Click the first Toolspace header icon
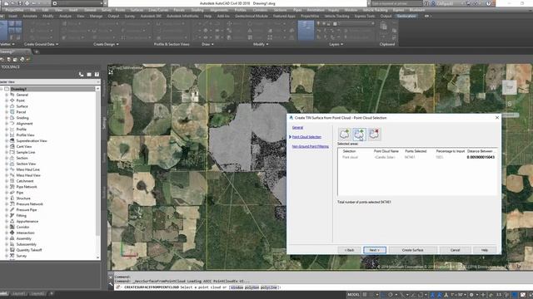The width and height of the screenshot is (533, 299). point(81,74)
